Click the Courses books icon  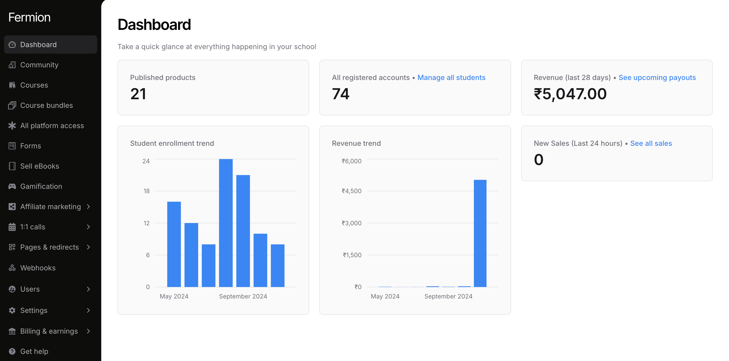coord(12,85)
